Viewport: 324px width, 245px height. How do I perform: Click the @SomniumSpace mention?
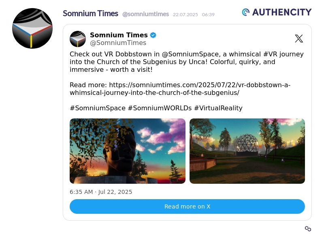coord(190,54)
